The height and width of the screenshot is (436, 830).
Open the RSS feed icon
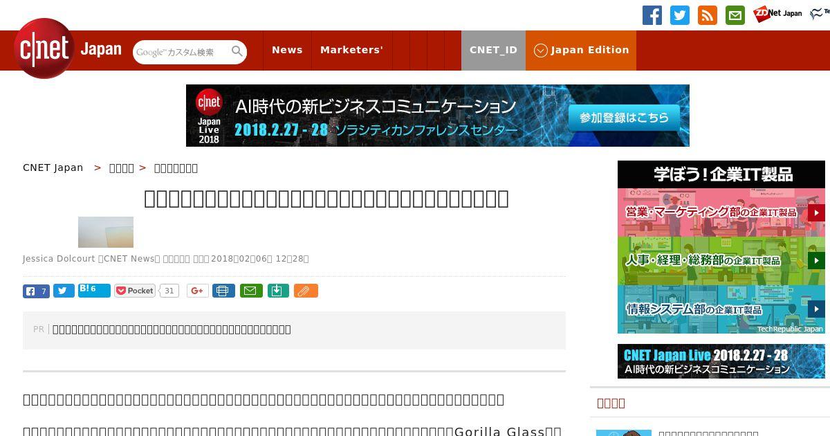708,15
